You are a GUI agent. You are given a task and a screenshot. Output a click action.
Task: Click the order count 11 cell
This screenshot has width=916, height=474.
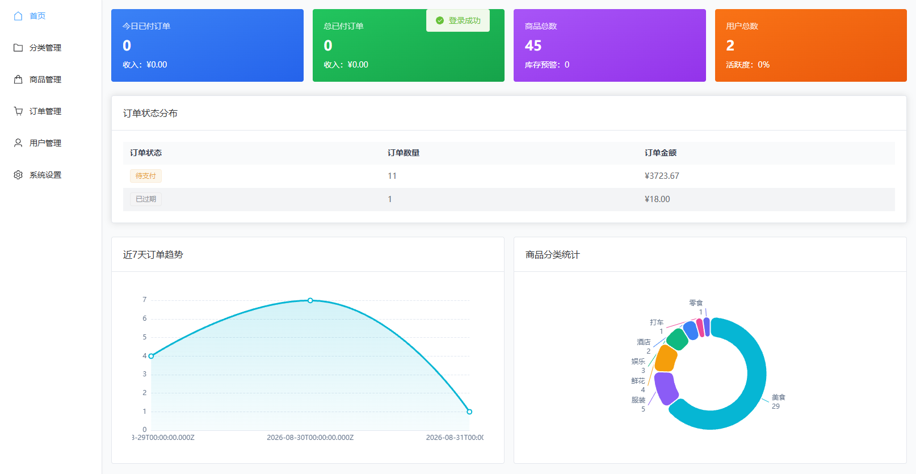pyautogui.click(x=392, y=176)
